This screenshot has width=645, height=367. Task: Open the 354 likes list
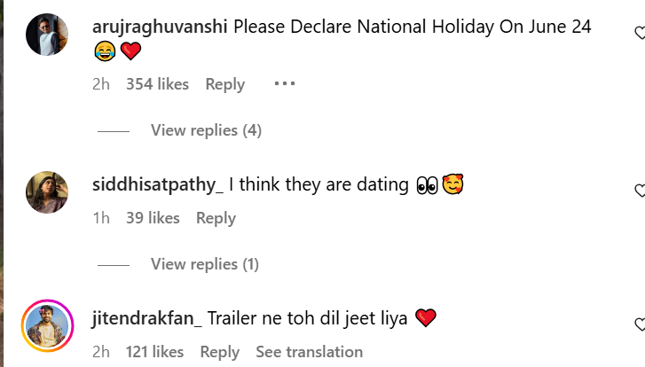[x=157, y=84]
